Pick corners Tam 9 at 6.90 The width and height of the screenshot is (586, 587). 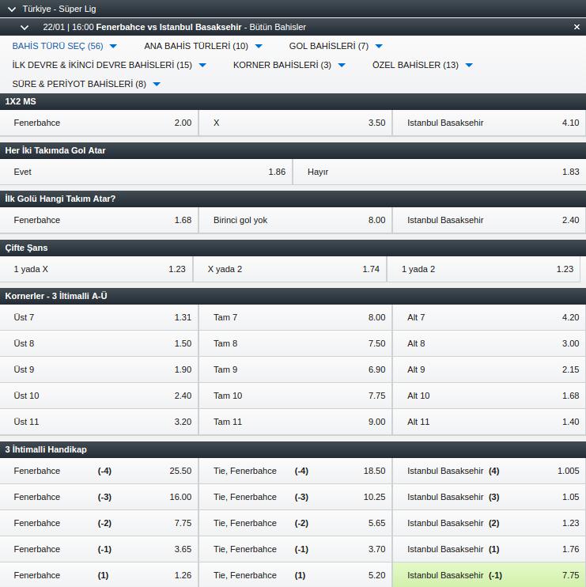pos(295,369)
